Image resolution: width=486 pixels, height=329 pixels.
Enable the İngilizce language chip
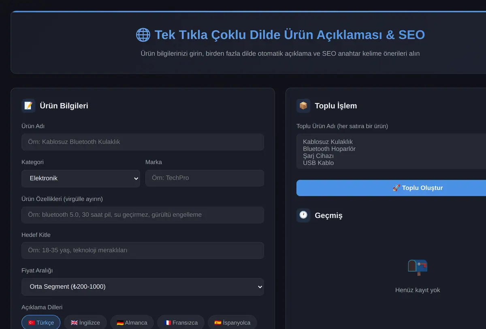tap(85, 323)
